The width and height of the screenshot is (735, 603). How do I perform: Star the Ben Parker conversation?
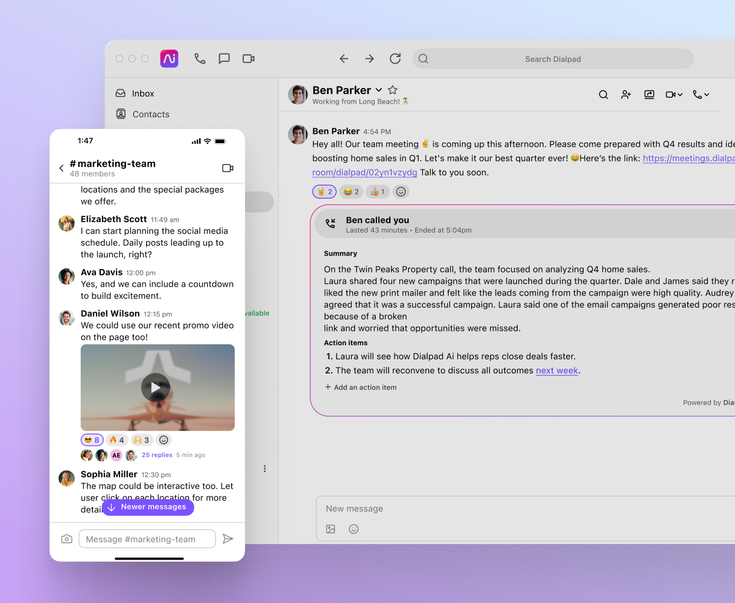coord(393,90)
